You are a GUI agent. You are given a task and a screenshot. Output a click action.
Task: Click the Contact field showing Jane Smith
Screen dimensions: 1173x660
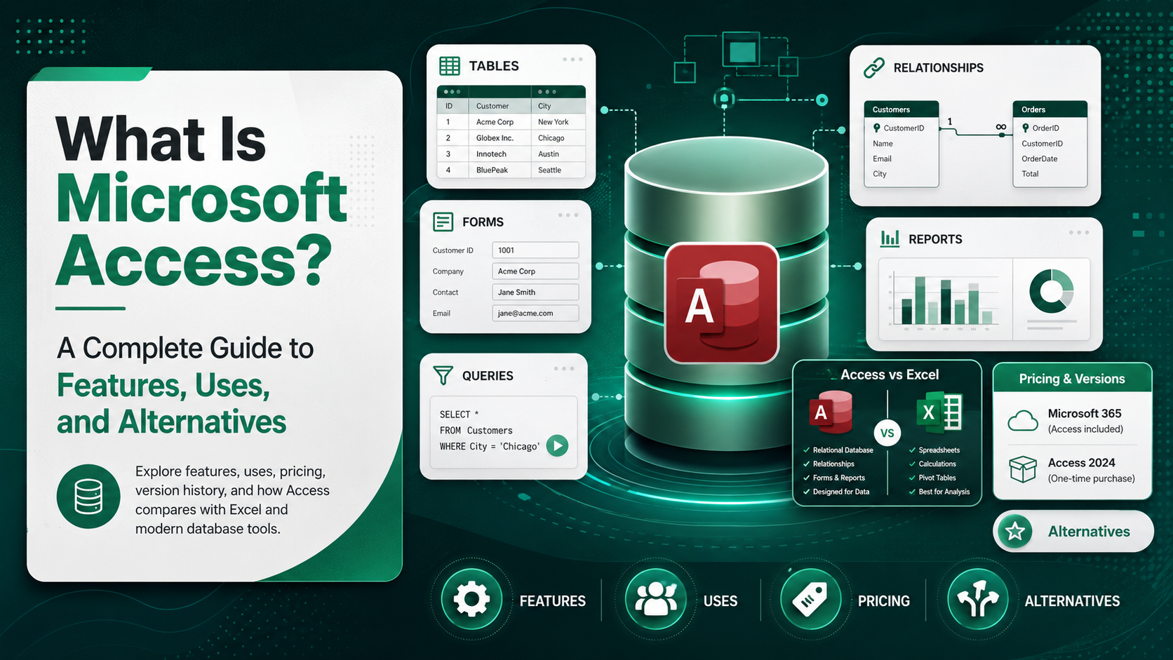[x=535, y=292]
